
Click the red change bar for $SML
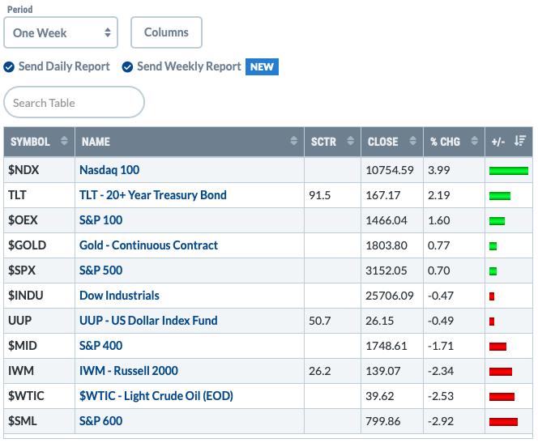[503, 422]
